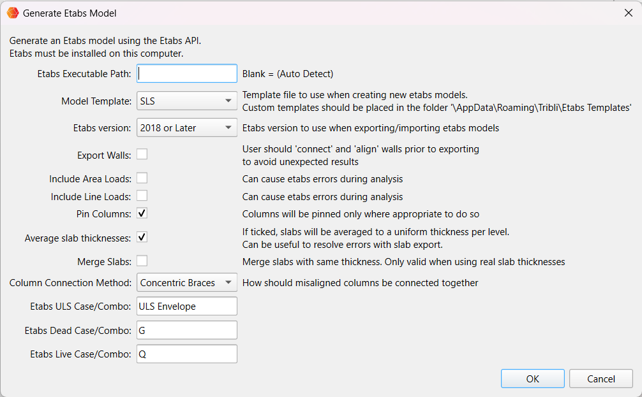Image resolution: width=642 pixels, height=397 pixels.
Task: Click the 'Blank = (Auto Detect)' hint text
Action: click(288, 74)
